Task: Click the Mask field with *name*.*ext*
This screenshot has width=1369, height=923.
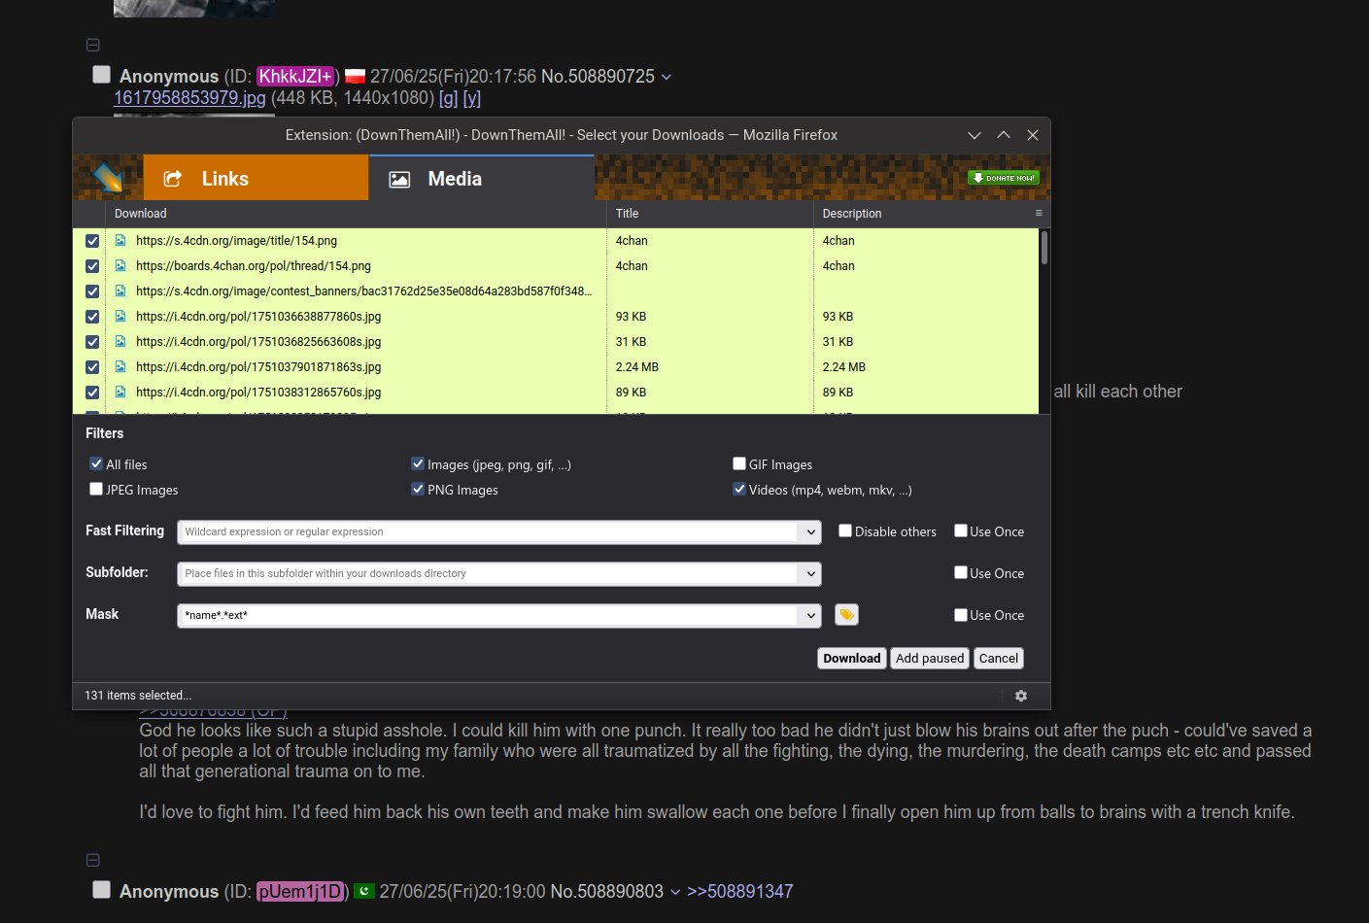Action: (488, 615)
